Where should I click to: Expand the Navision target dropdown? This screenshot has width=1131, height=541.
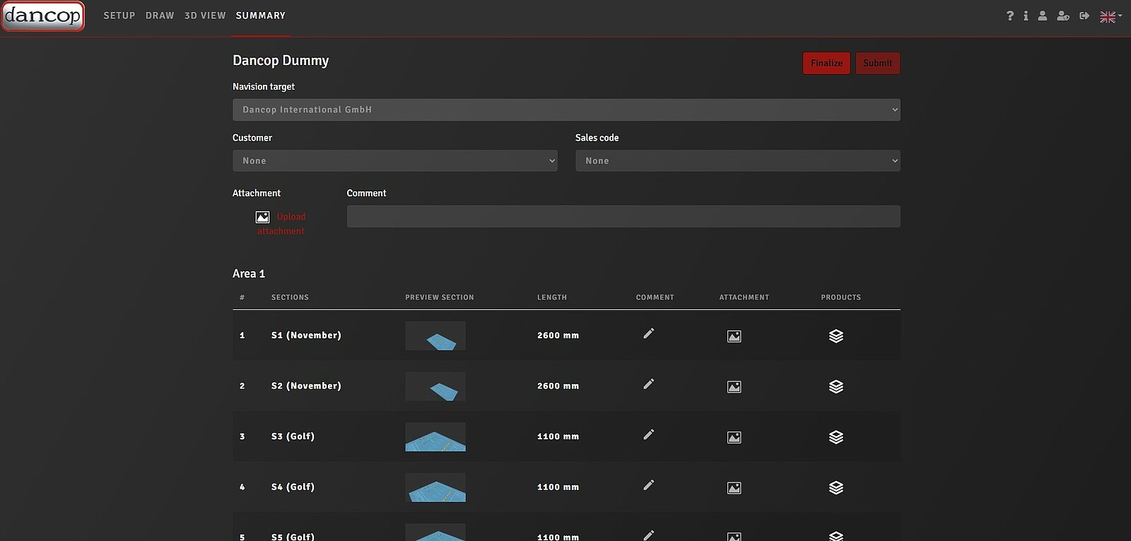click(x=565, y=109)
